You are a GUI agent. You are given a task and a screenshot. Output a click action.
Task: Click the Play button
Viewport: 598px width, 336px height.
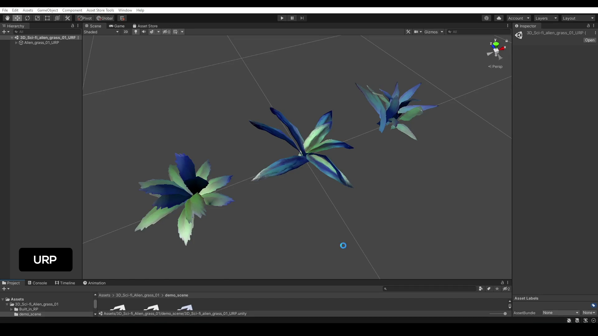(282, 18)
